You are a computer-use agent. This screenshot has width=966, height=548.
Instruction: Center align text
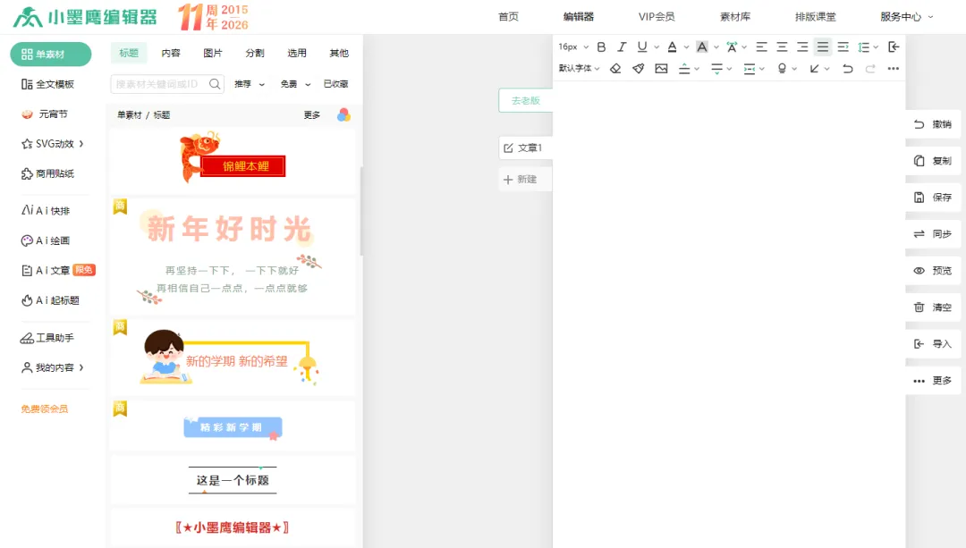click(x=782, y=46)
